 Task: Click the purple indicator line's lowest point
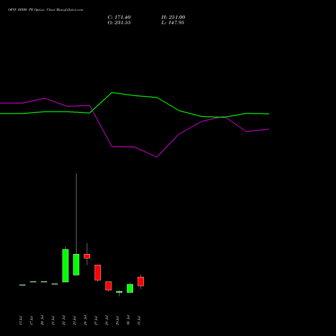157,157
